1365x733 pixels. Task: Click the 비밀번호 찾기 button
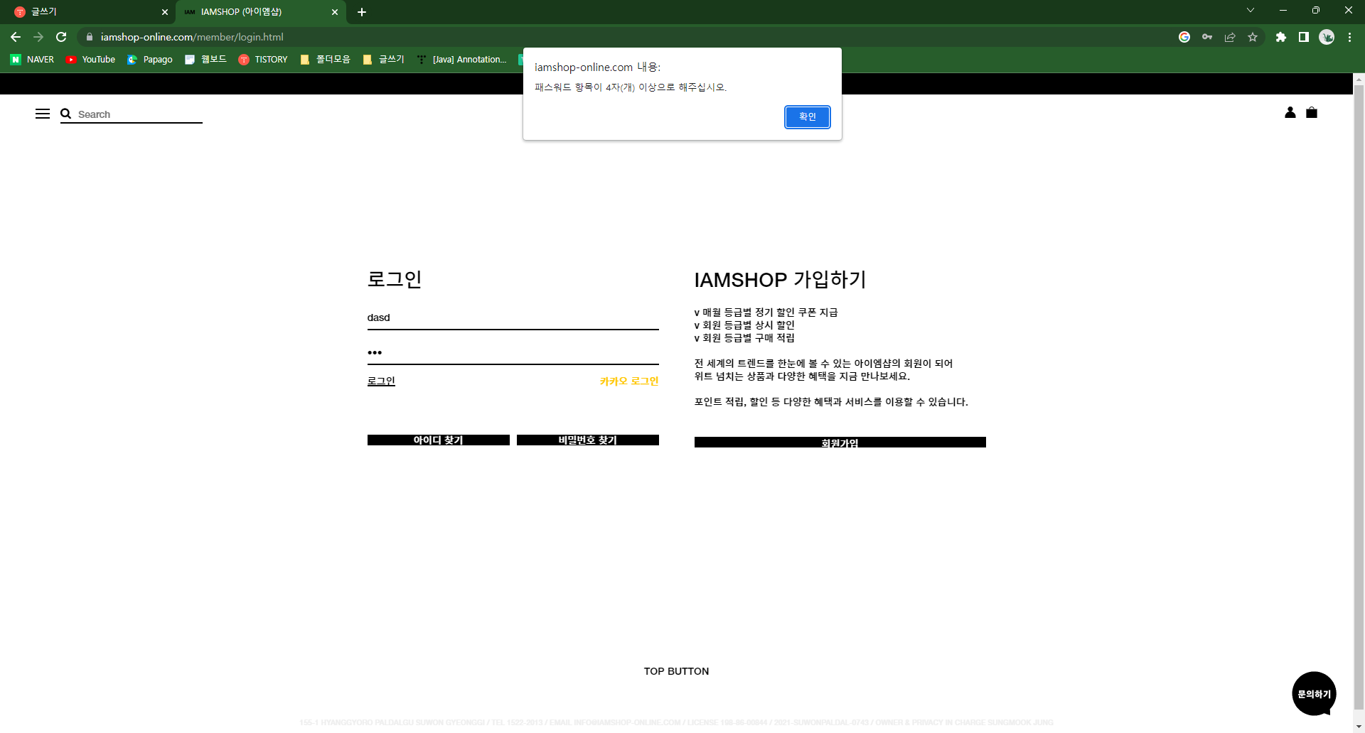(x=587, y=440)
